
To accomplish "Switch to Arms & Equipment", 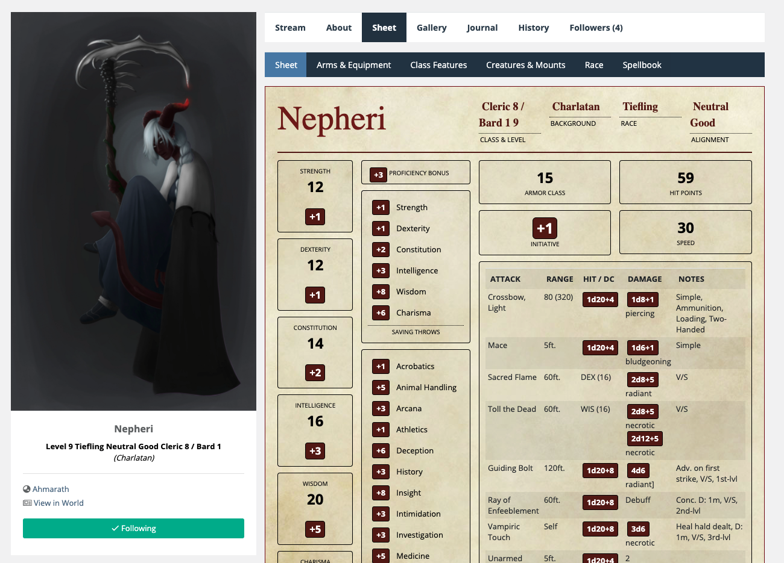I will pyautogui.click(x=353, y=64).
